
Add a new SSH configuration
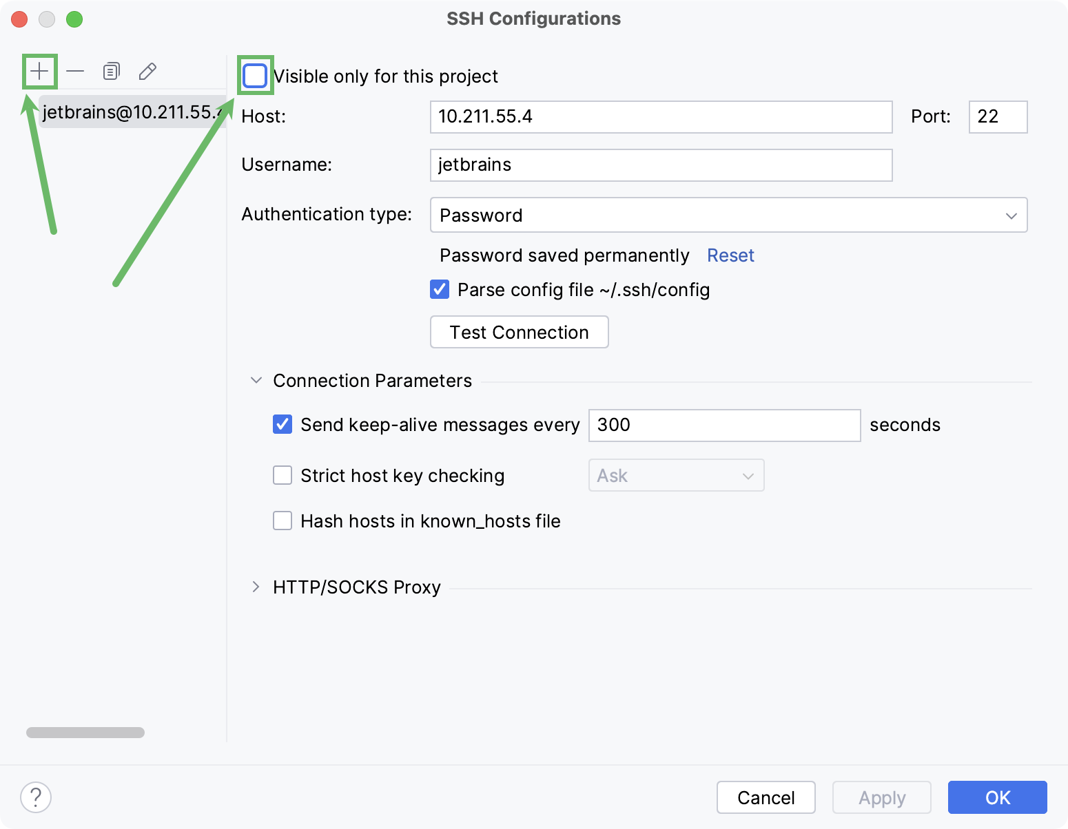pos(39,71)
